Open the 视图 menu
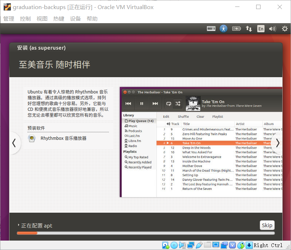 (42, 18)
